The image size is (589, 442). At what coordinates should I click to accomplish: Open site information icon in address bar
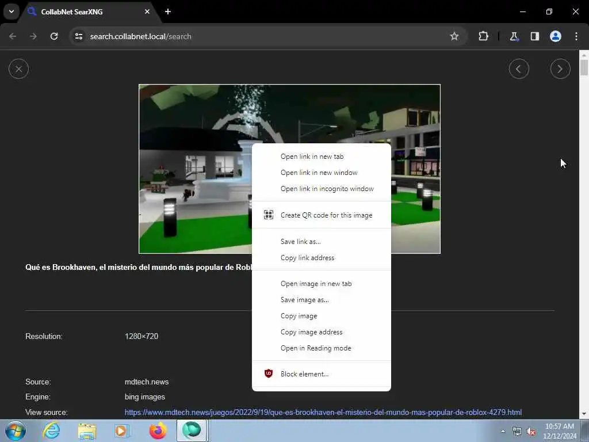coord(78,36)
